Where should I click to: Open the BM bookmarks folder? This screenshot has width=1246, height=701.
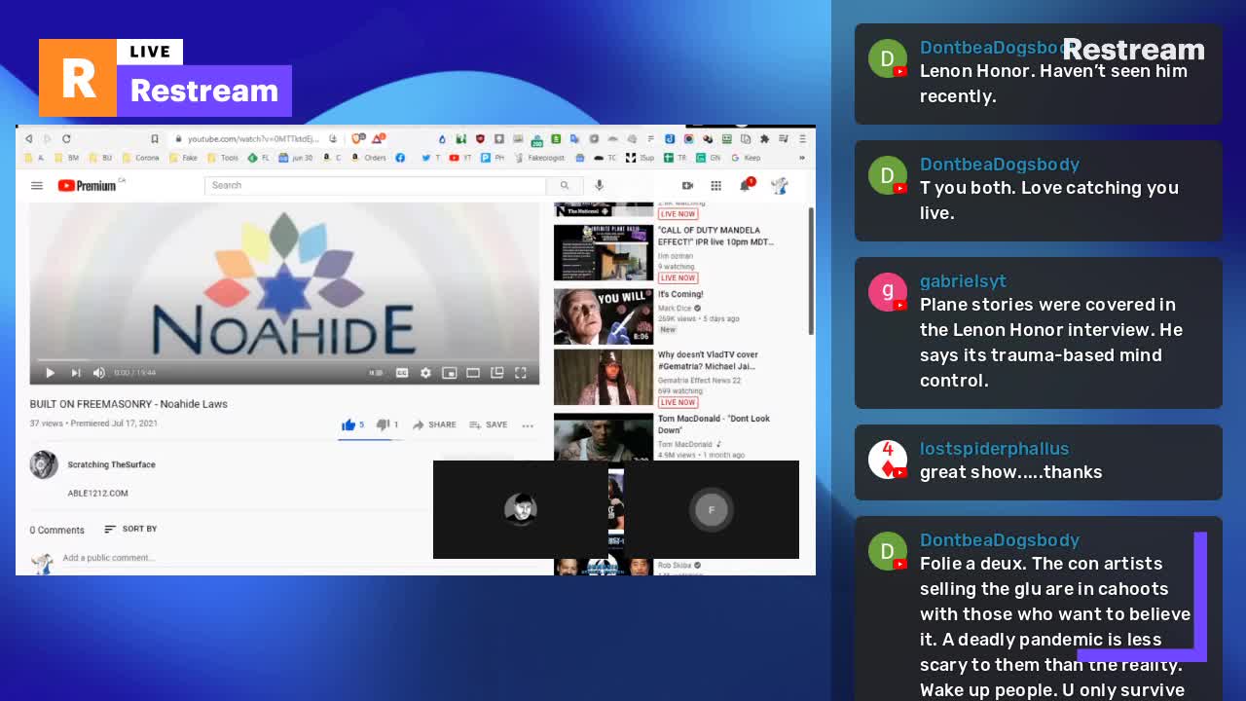(67, 158)
